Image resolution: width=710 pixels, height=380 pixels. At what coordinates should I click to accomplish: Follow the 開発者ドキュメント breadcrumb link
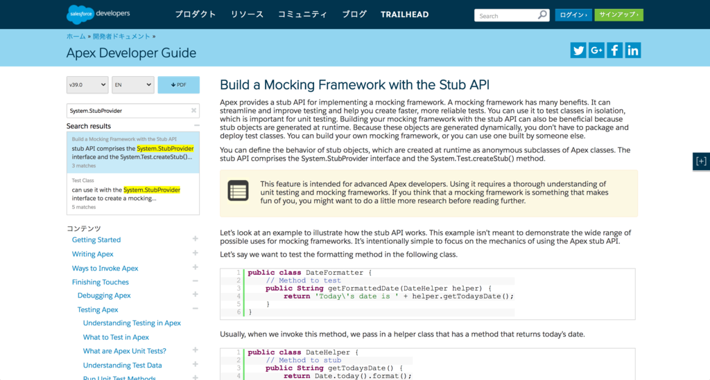[x=121, y=36]
